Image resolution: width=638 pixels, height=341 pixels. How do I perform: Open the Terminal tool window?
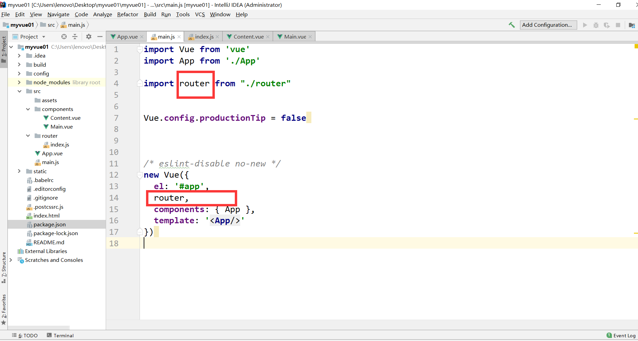(60, 336)
